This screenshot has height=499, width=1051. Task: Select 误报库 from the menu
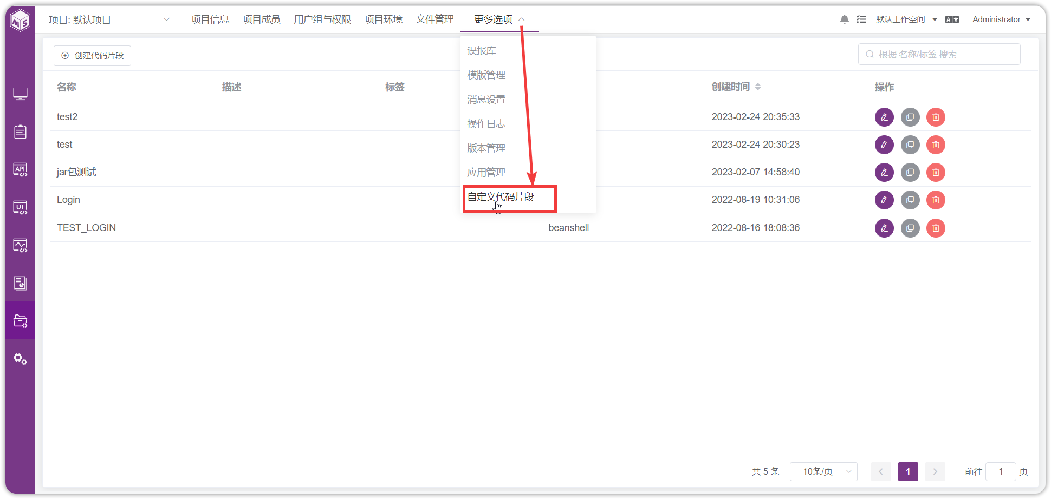482,51
